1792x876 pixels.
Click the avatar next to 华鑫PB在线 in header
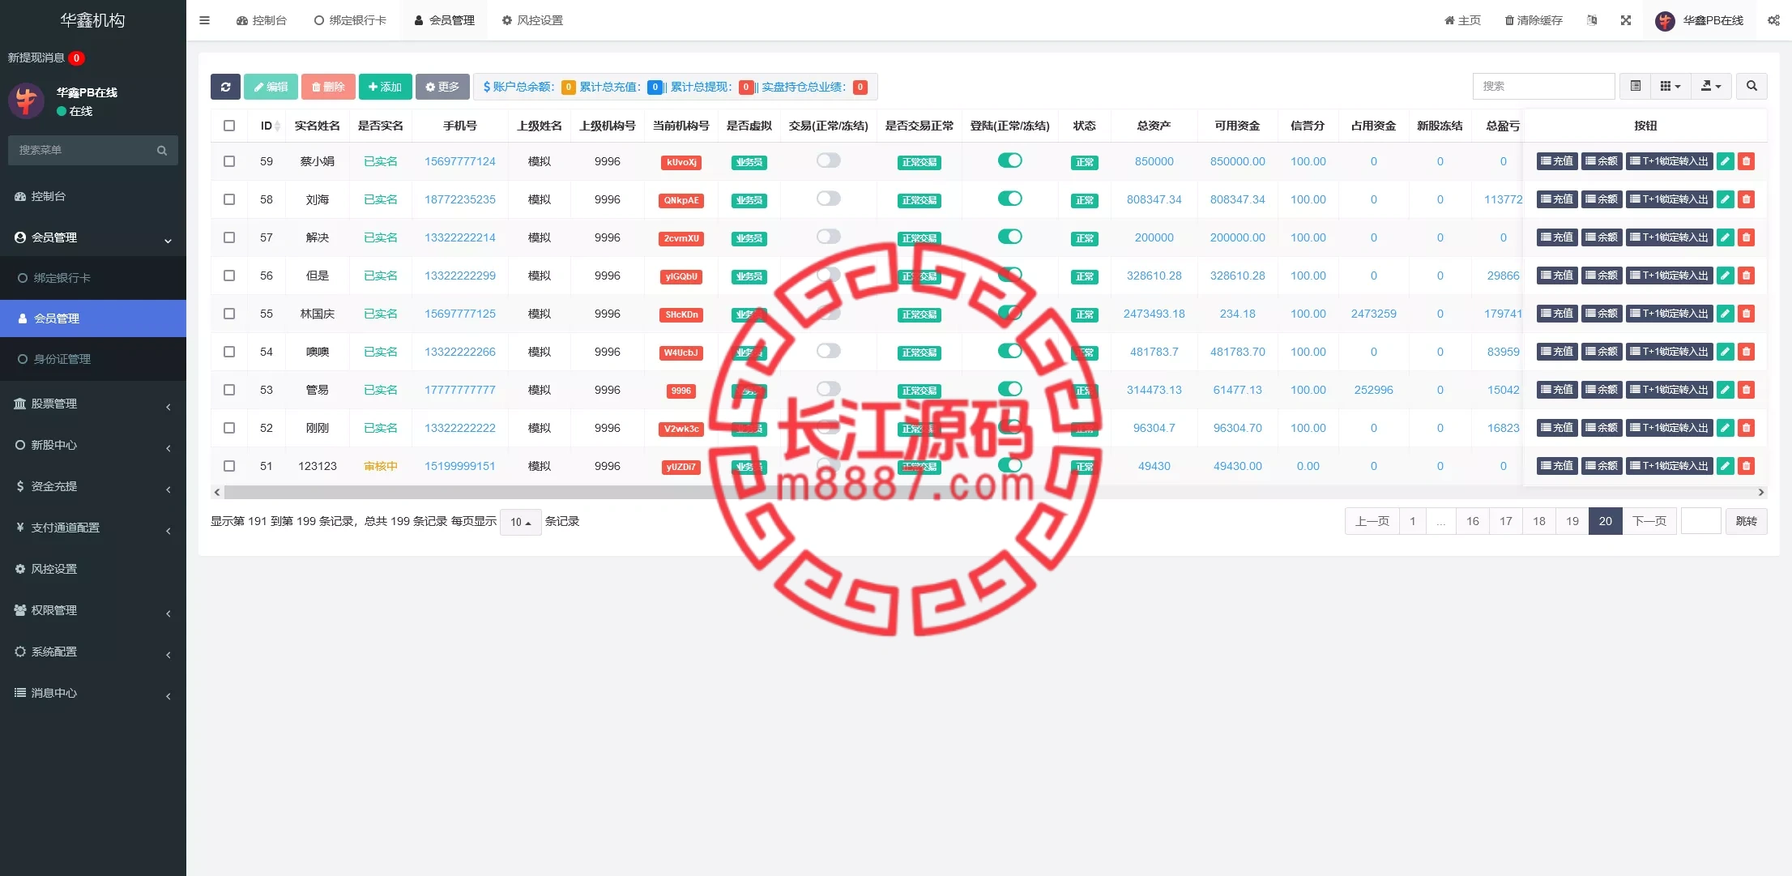point(1665,21)
